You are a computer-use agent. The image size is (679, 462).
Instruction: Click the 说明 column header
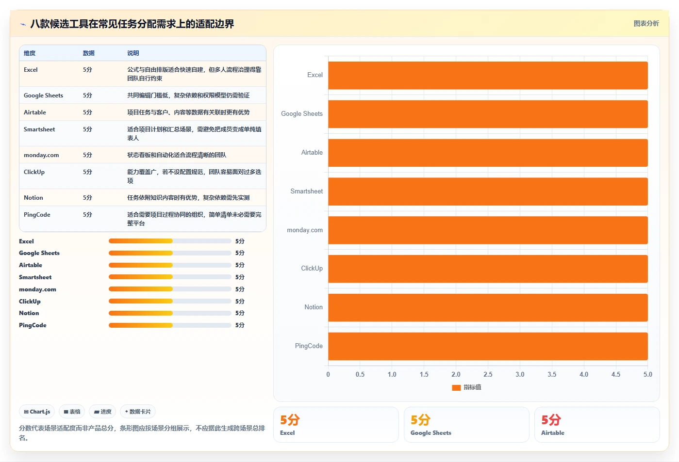pyautogui.click(x=133, y=53)
